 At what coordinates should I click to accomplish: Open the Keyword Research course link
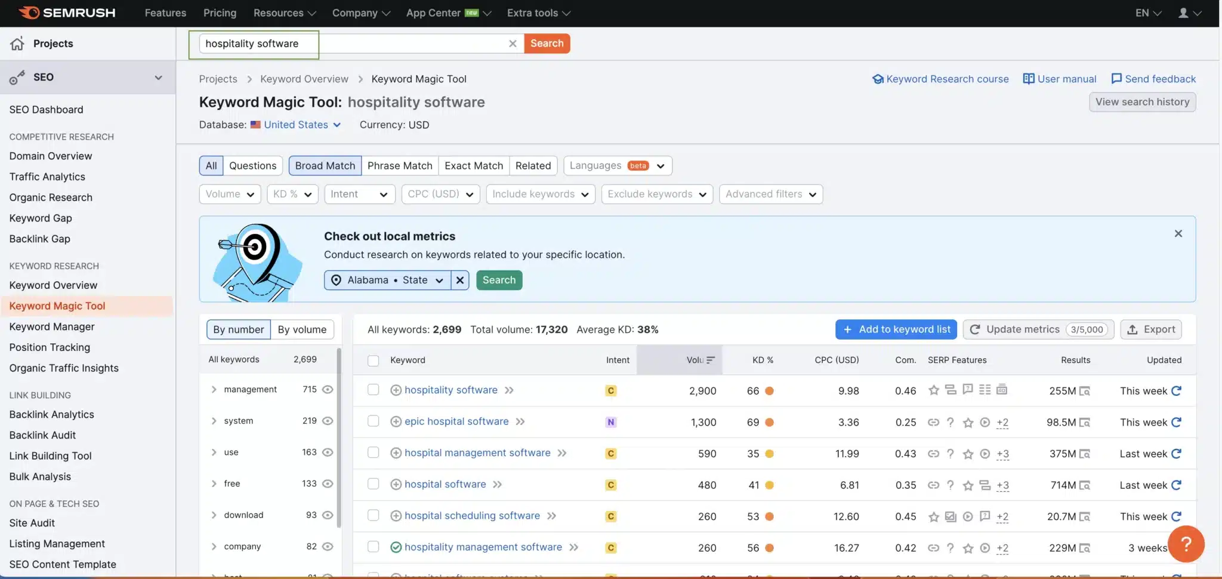coord(940,79)
